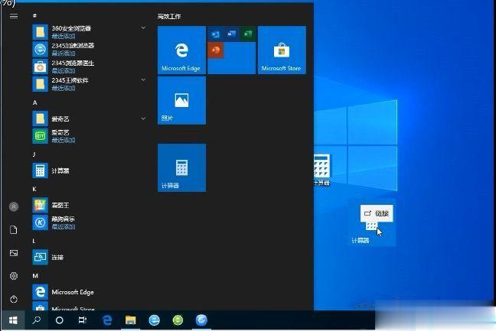Click the 计算器 shortcut icon on the desktop
Viewport: 496px width, 331px height.
(322, 170)
